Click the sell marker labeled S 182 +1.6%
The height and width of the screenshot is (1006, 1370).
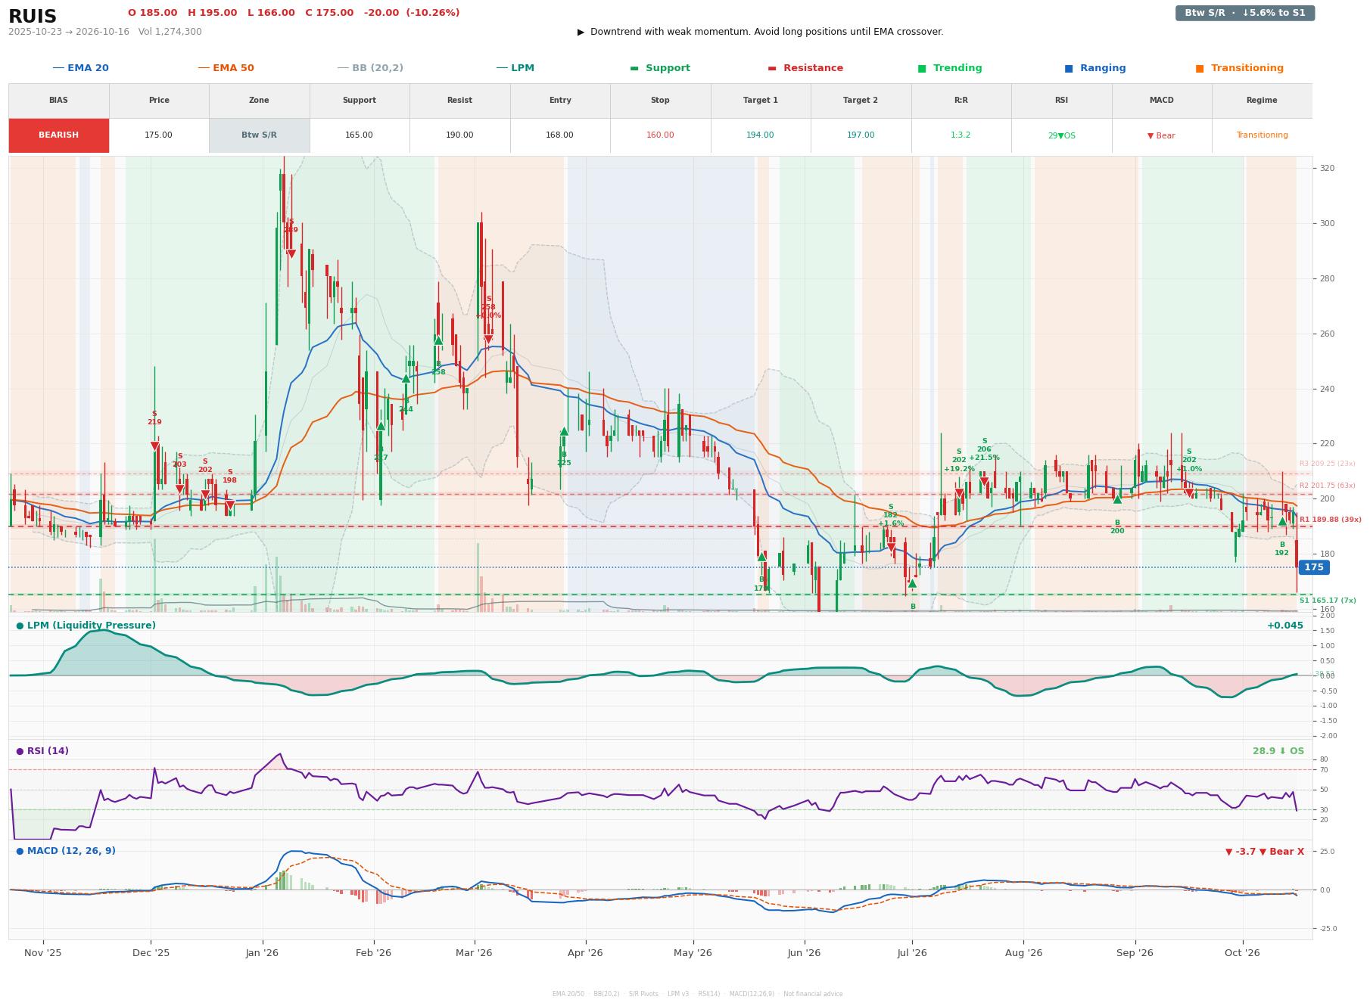[x=891, y=547]
